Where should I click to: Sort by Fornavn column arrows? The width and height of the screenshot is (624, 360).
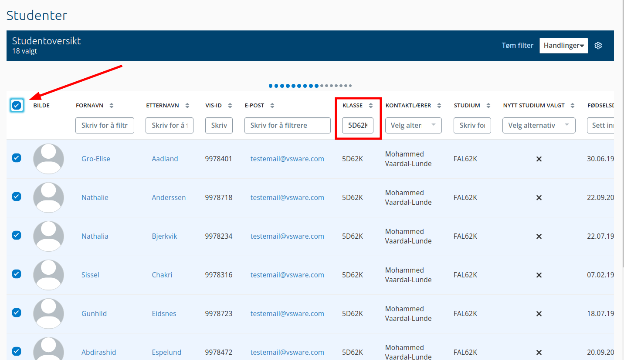click(x=112, y=106)
